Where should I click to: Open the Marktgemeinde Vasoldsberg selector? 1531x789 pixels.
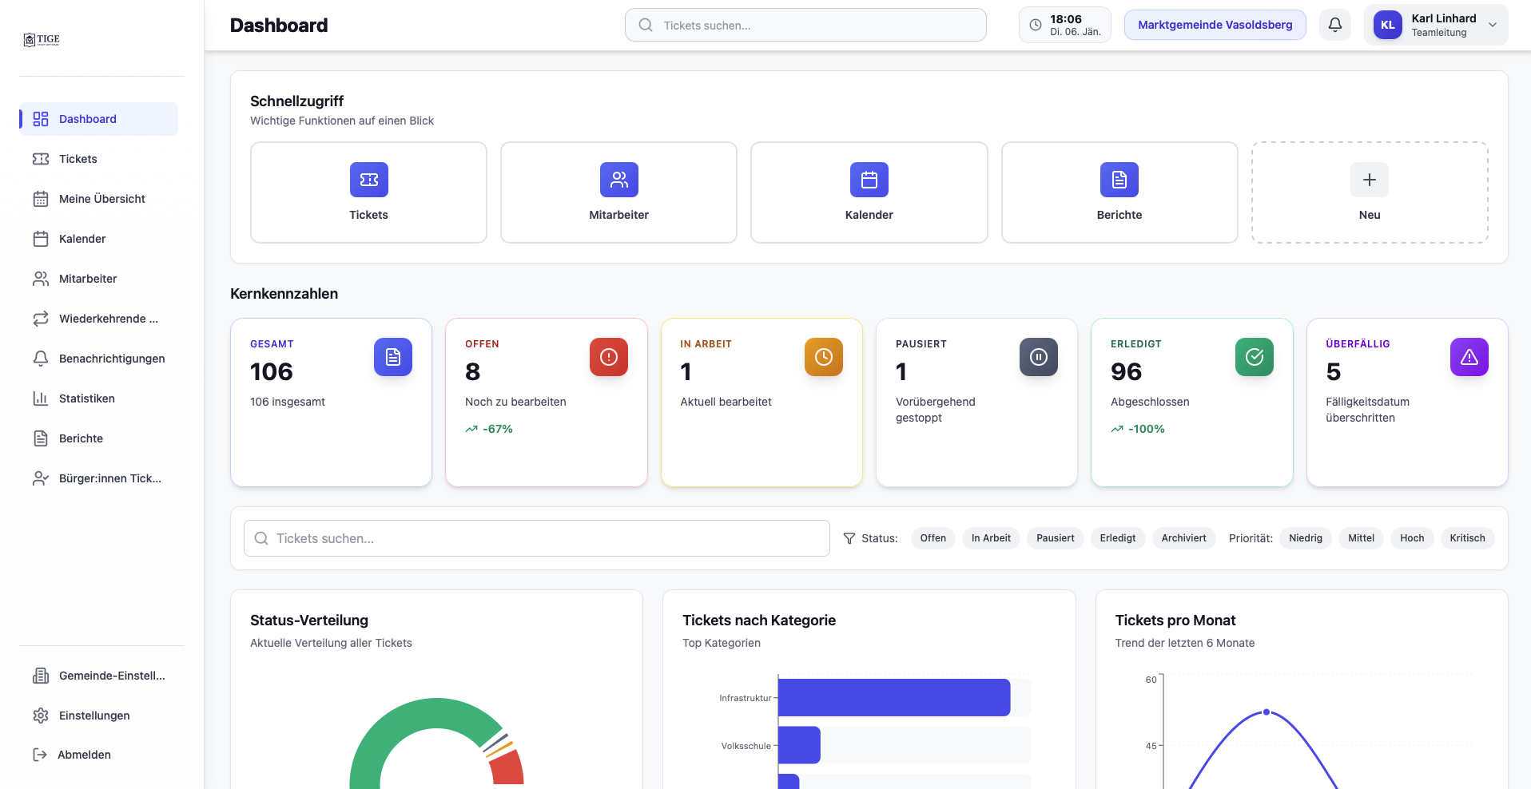[1215, 25]
